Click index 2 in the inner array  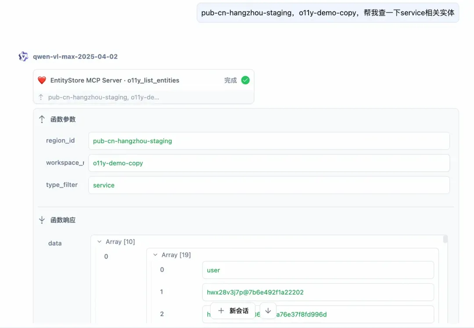(x=162, y=314)
